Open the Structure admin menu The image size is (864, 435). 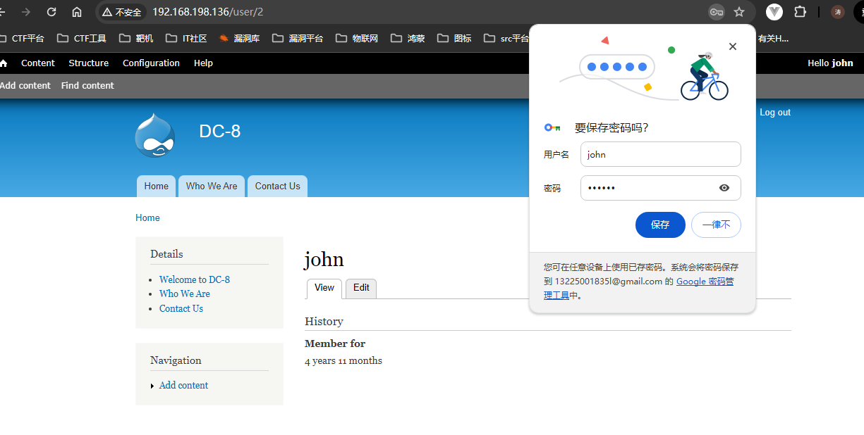(89, 63)
